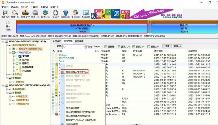Open the 文件(F) menu

click(5, 7)
